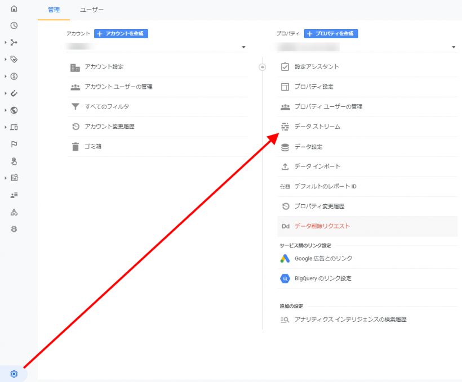Open the account selector dropdown

[x=243, y=47]
